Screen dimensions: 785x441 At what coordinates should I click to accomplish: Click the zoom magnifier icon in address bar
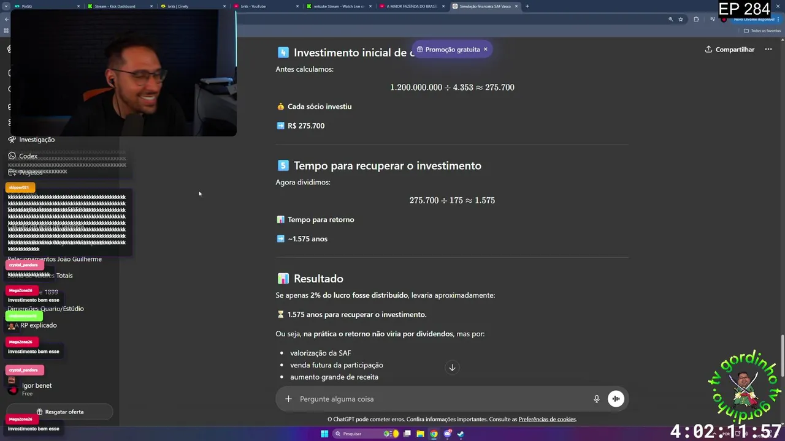[670, 19]
